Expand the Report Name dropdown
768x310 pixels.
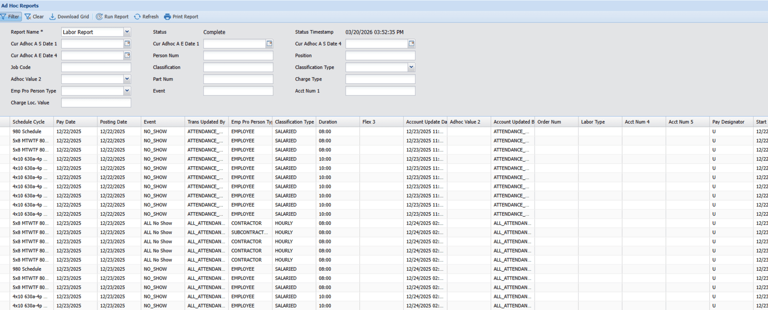pyautogui.click(x=127, y=32)
